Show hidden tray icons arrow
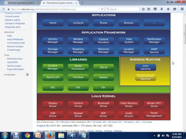 pos(154,136)
